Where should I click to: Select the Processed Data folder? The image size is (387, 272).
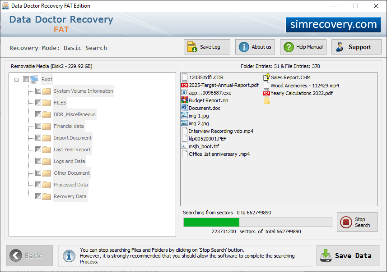pyautogui.click(x=70, y=185)
